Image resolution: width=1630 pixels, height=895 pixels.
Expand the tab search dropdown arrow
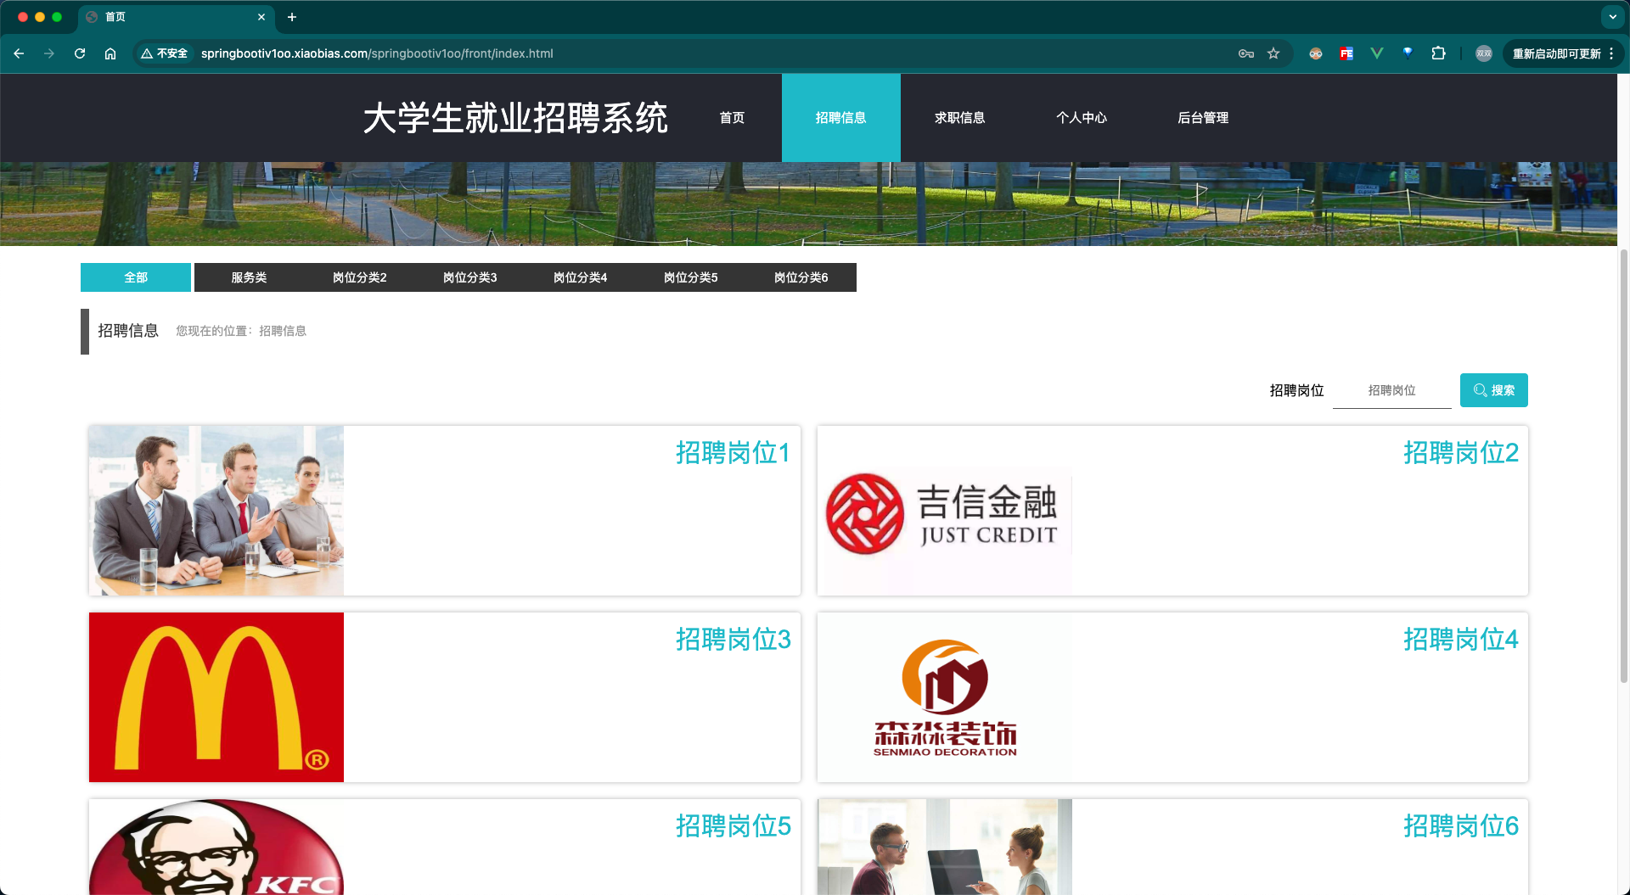pyautogui.click(x=1613, y=17)
